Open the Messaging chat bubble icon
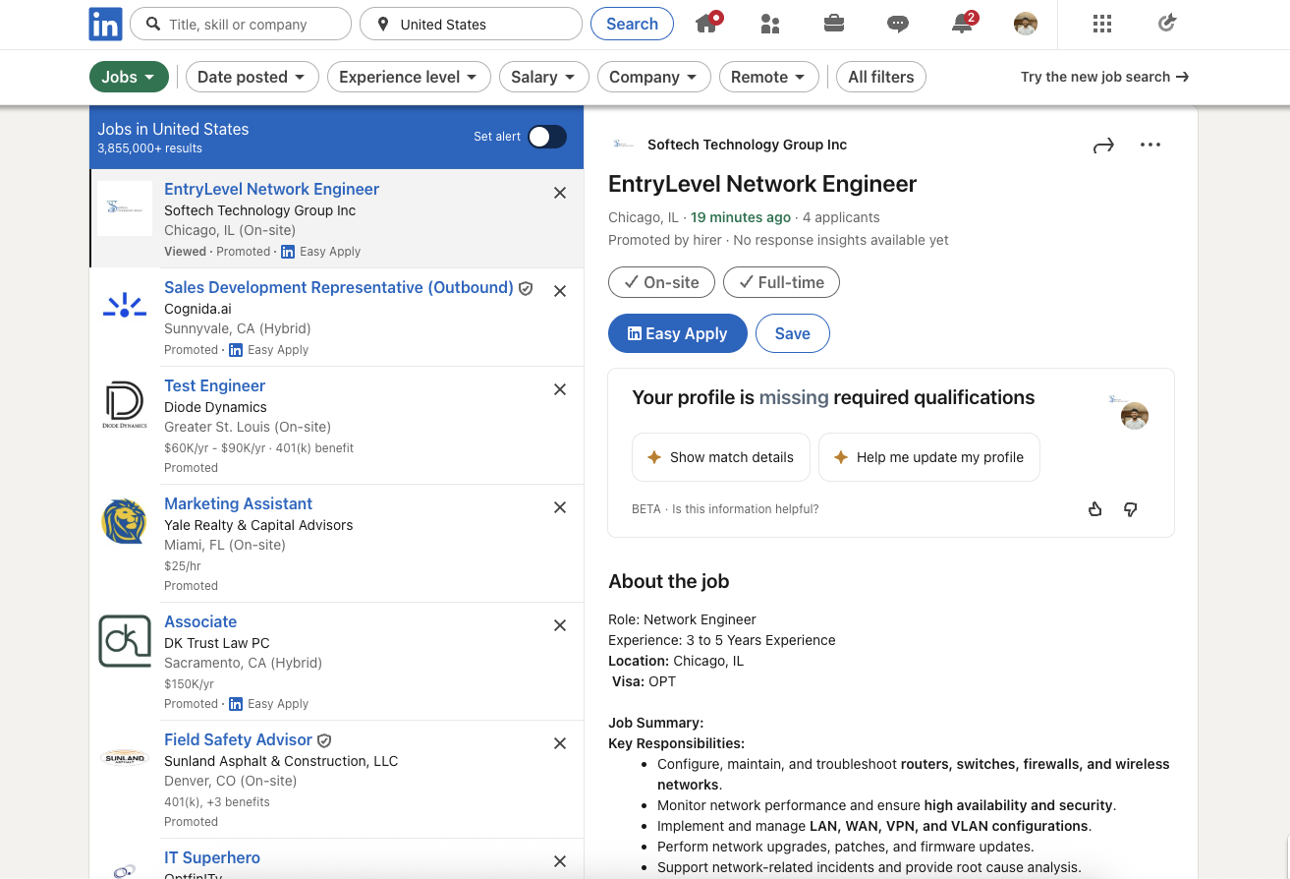 click(x=898, y=24)
